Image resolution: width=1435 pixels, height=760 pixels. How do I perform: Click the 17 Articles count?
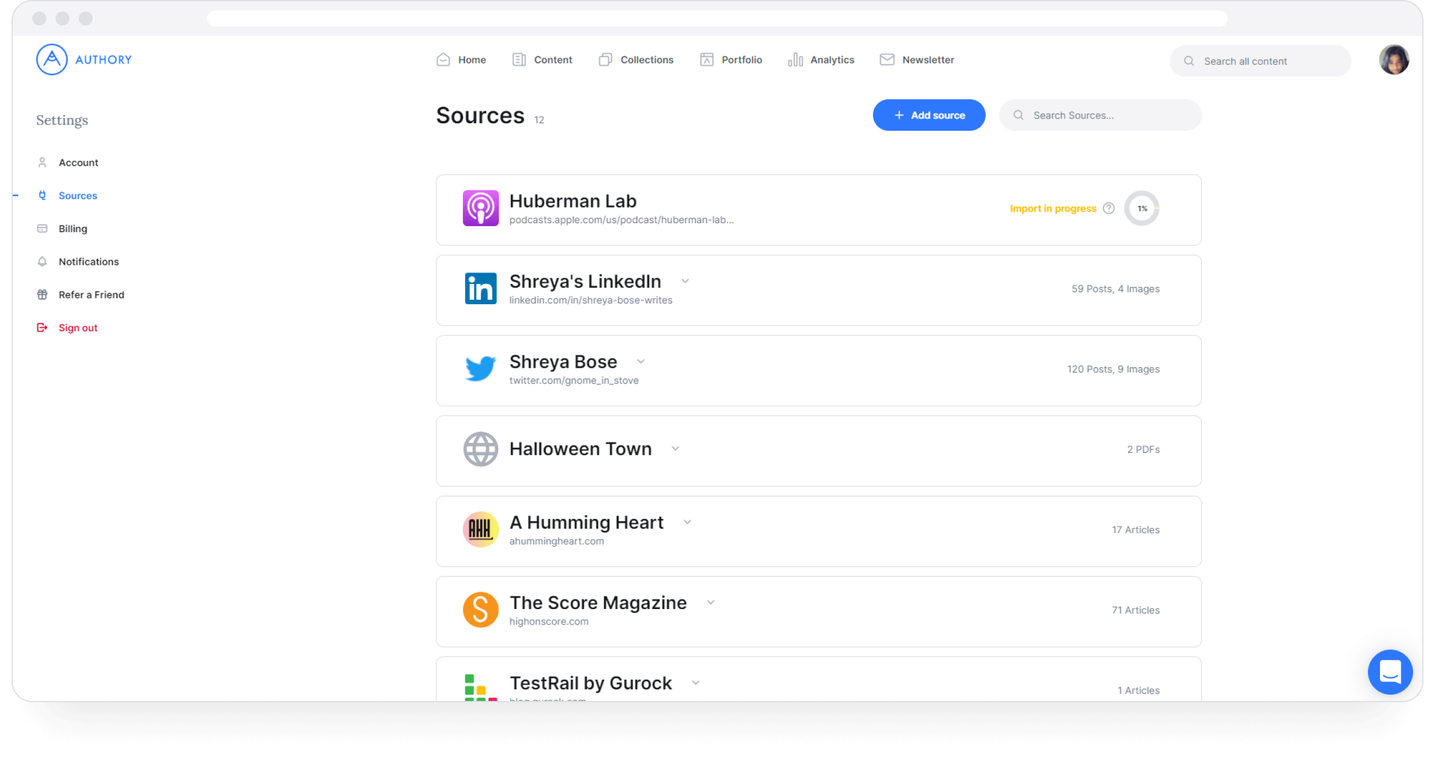(1136, 530)
